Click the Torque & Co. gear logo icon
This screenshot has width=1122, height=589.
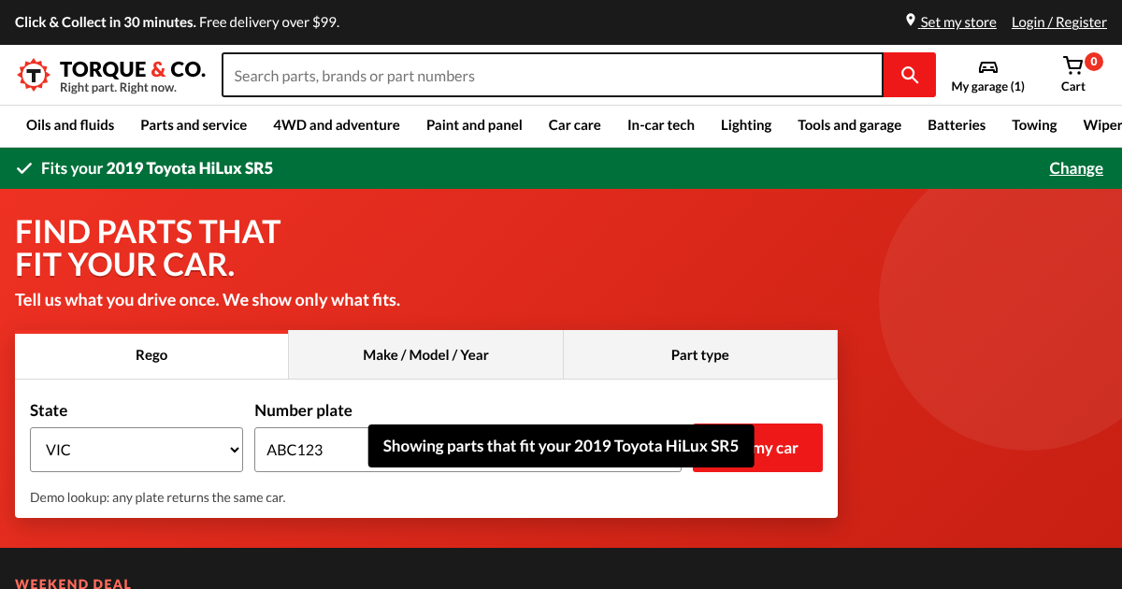tap(34, 75)
